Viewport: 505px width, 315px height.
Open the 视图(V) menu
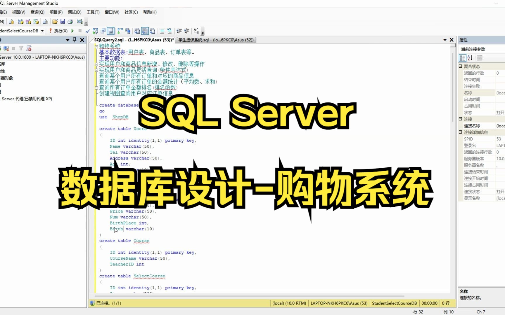[x=19, y=12]
